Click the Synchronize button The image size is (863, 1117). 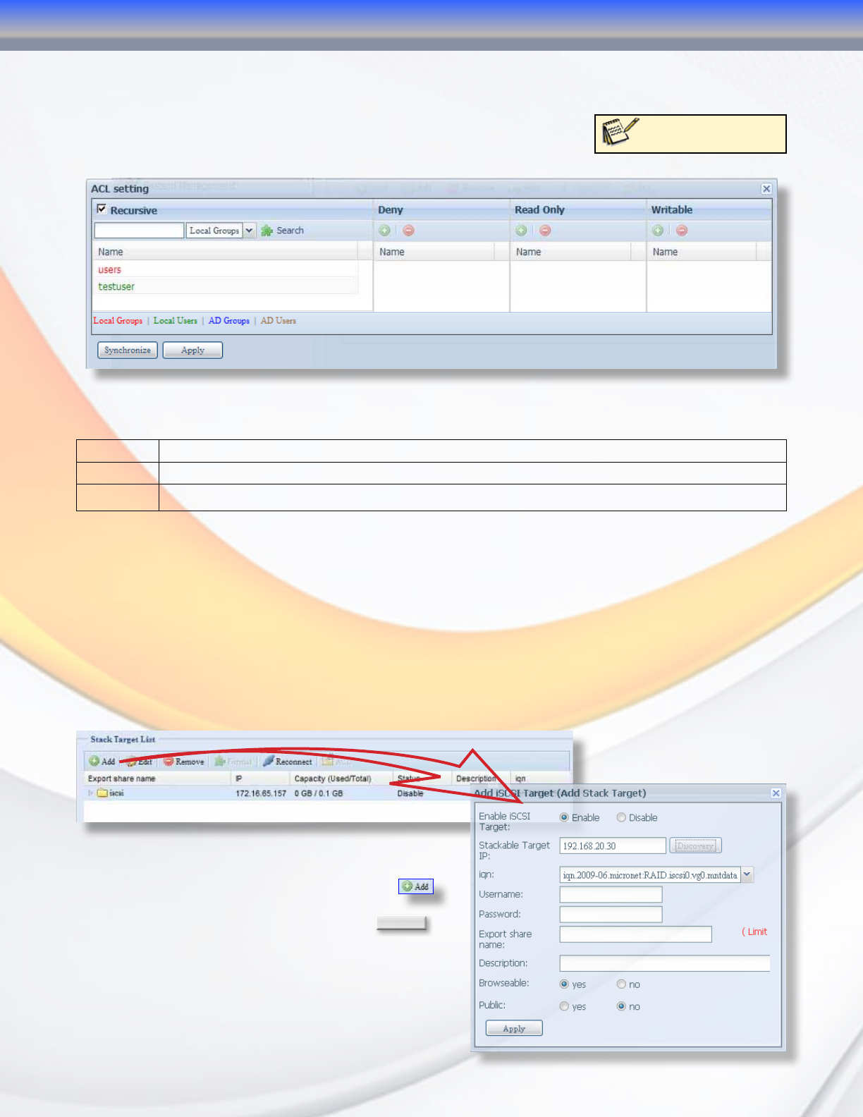(128, 350)
